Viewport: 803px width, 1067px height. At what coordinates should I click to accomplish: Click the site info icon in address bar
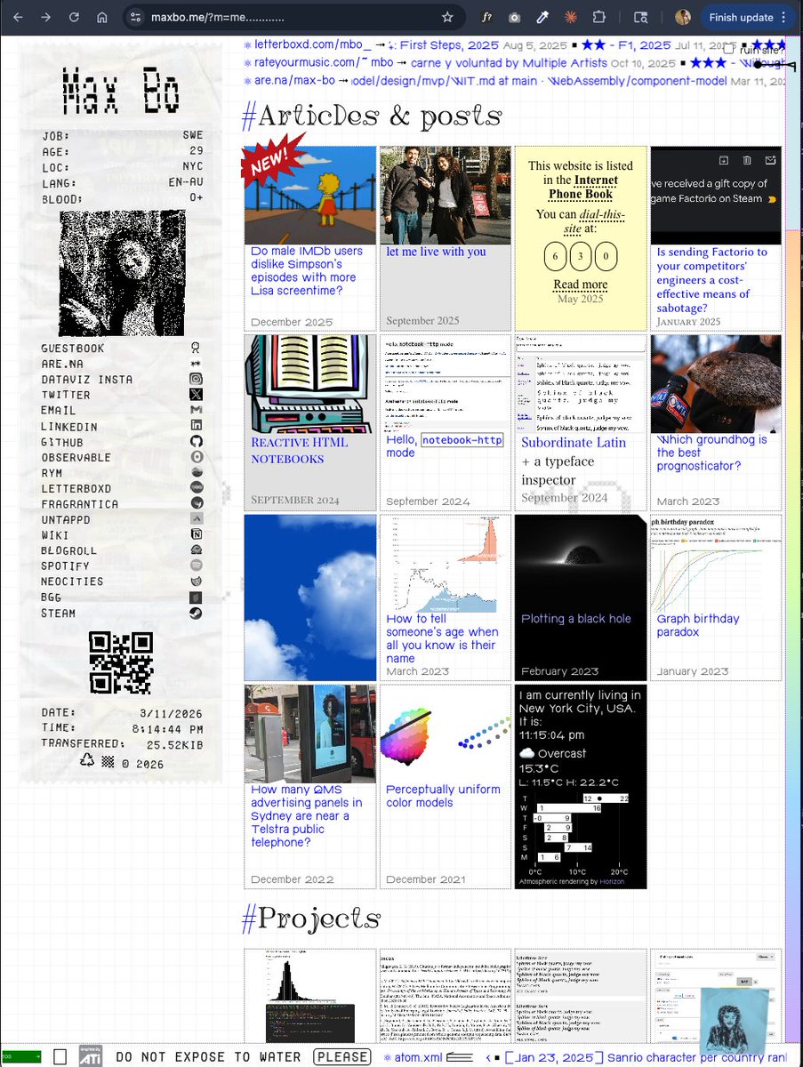pyautogui.click(x=136, y=17)
